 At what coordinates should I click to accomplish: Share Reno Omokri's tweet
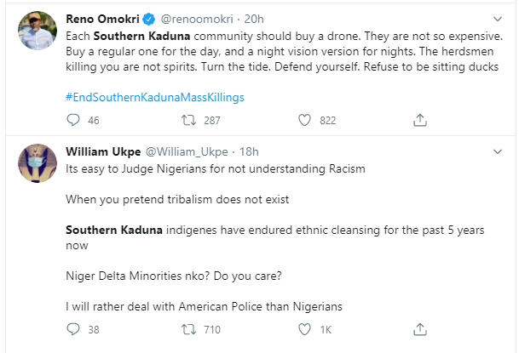click(x=419, y=121)
